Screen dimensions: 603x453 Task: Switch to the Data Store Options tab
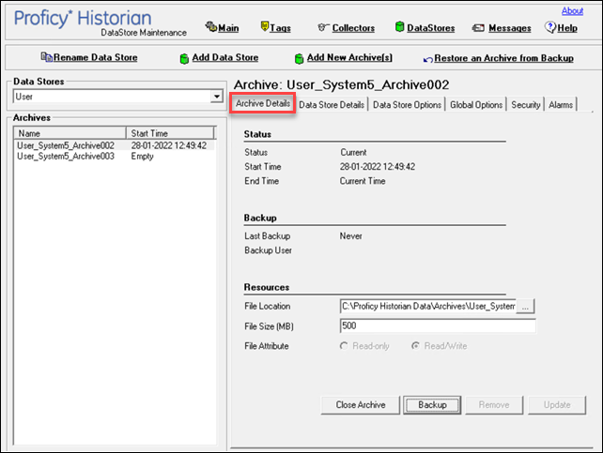pos(407,105)
